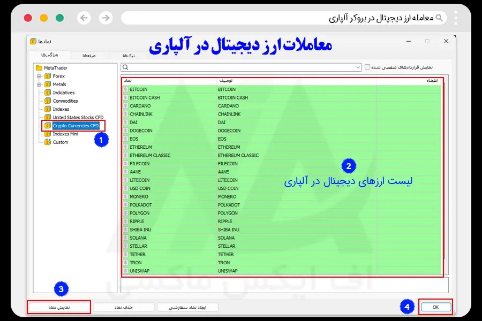Click the حذف نماد button
This screenshot has width=482, height=321.
124,308
